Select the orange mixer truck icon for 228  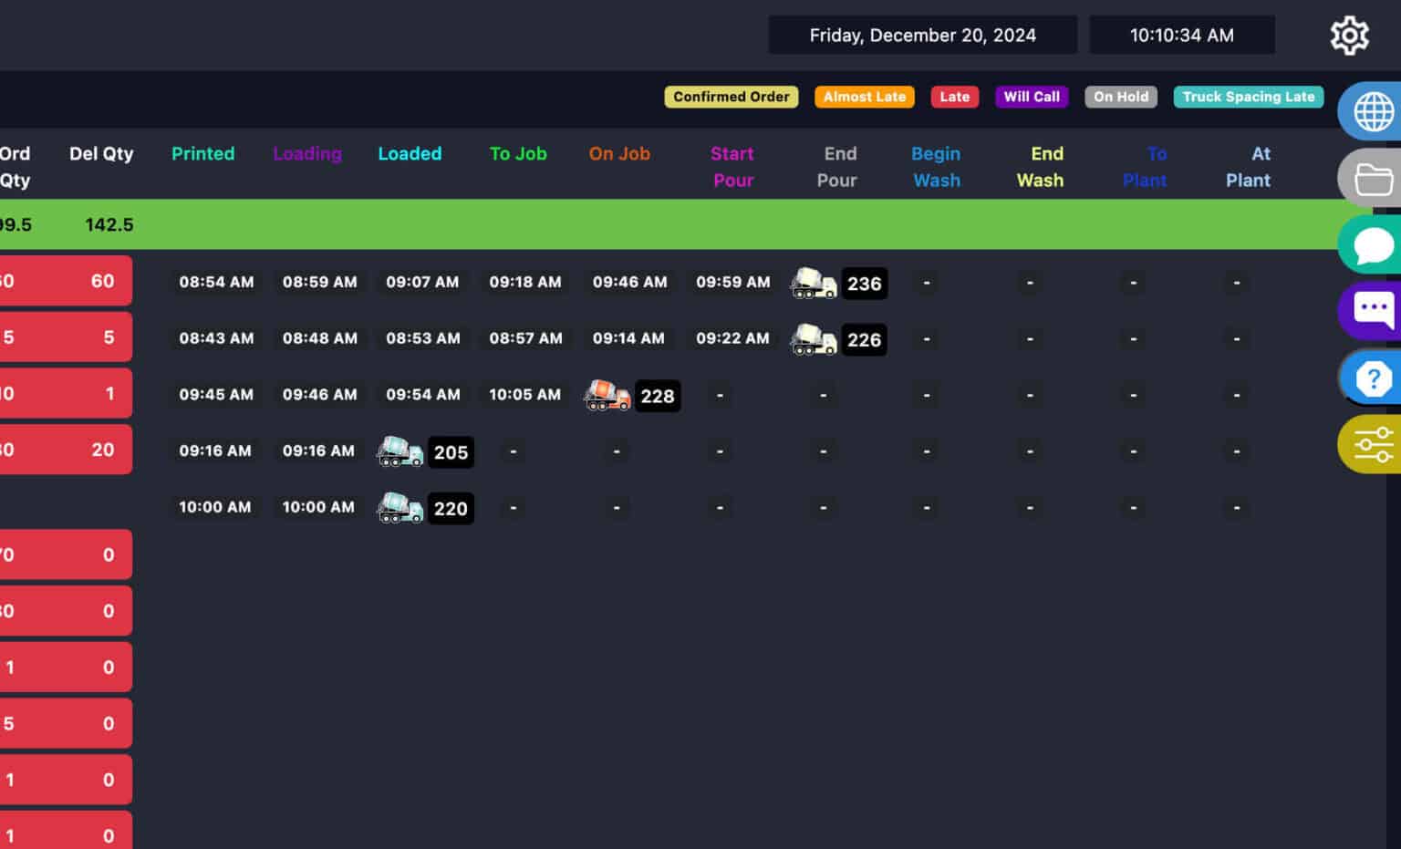click(x=606, y=396)
